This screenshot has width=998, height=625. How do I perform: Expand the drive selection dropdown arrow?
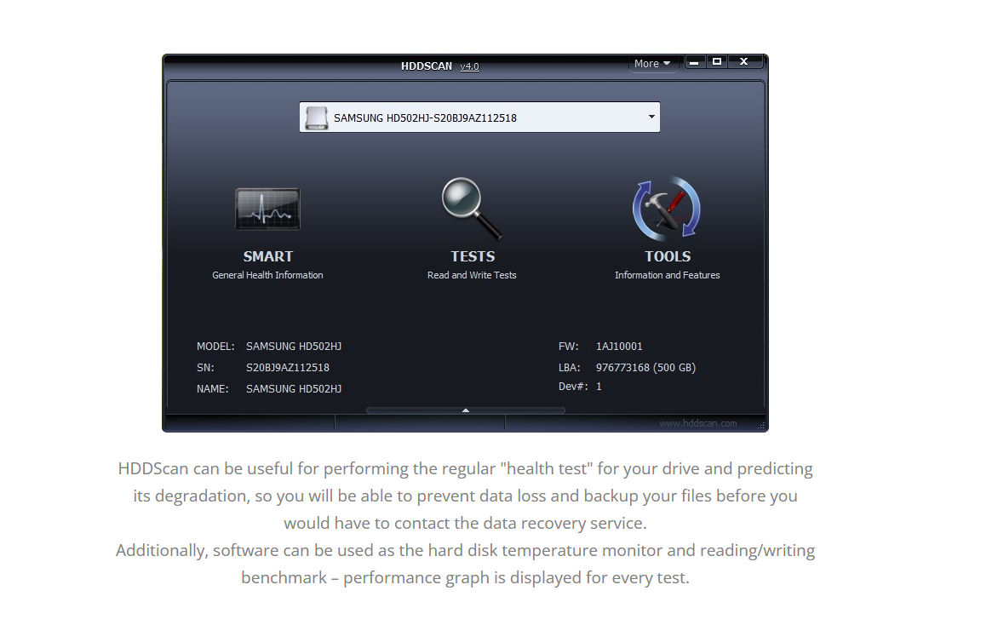point(651,118)
